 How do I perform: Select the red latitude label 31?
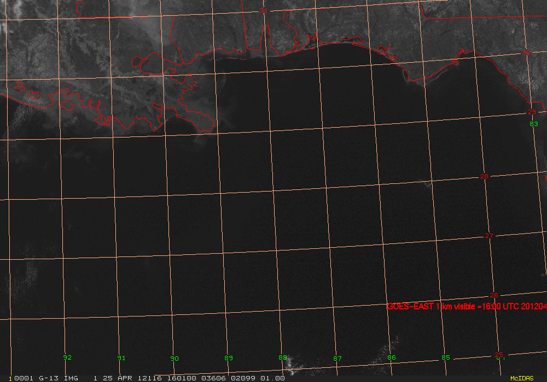264,10
